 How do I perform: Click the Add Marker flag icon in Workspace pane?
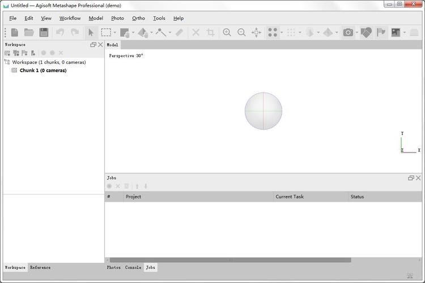pyautogui.click(x=25, y=53)
